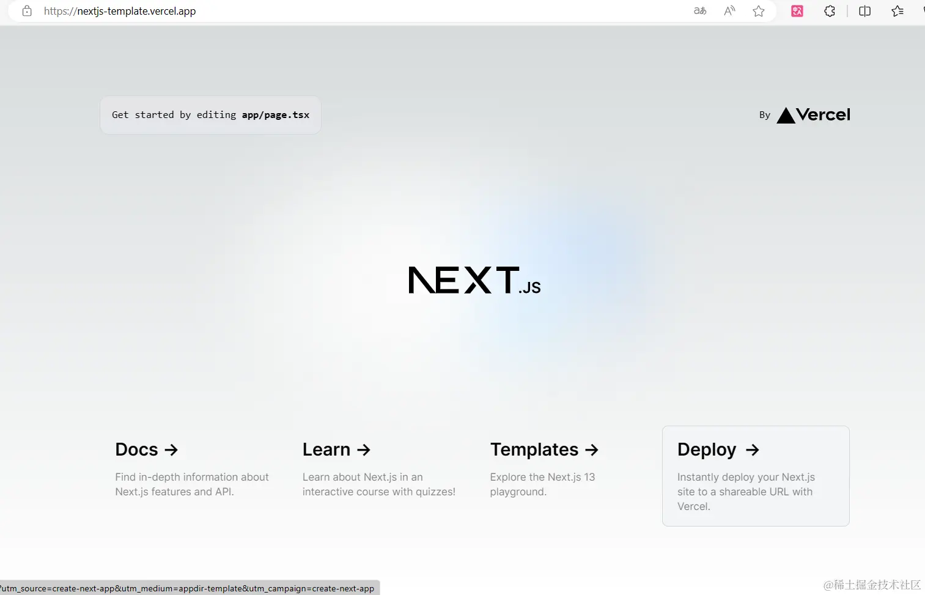925x595 pixels.
Task: Click the arrow next to Deploy
Action: [753, 450]
